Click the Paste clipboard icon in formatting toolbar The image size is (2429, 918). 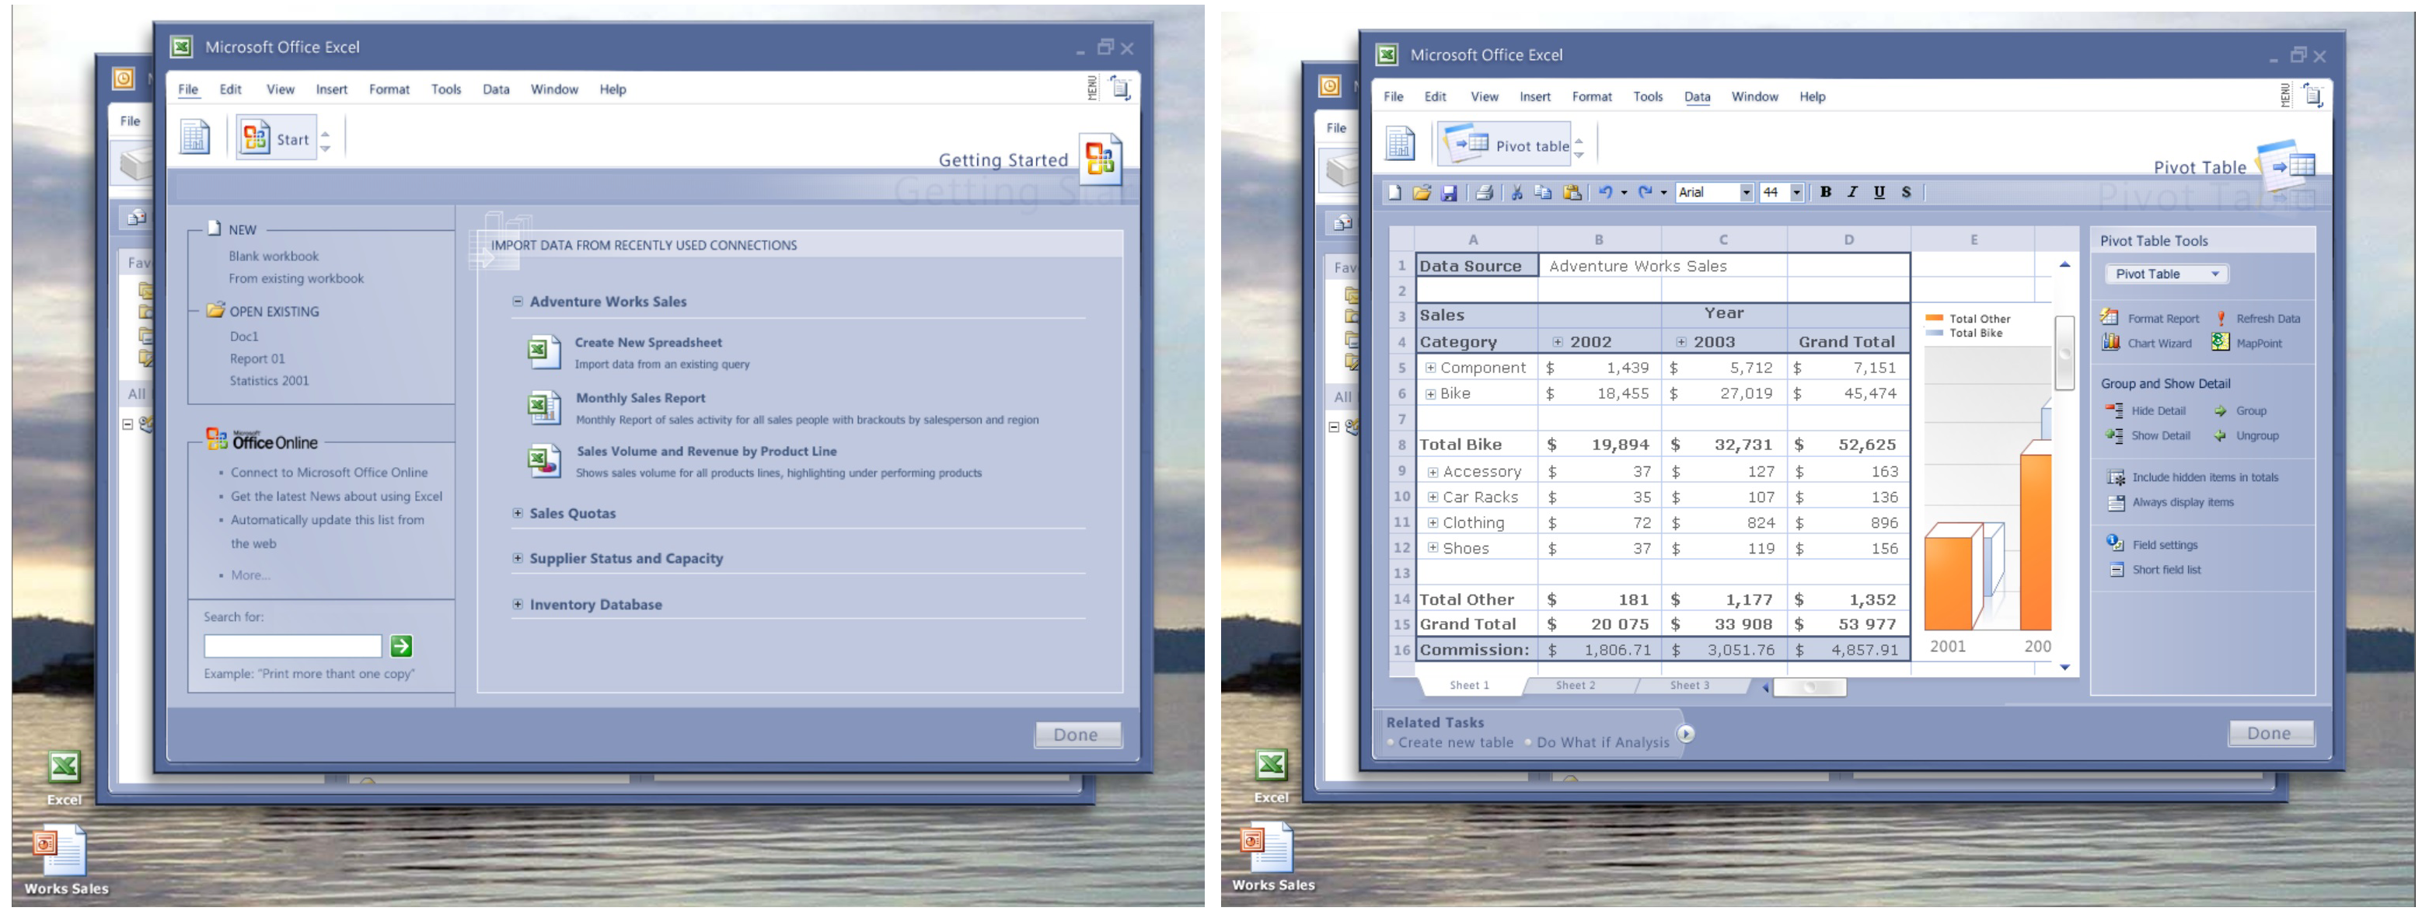pyautogui.click(x=1572, y=192)
